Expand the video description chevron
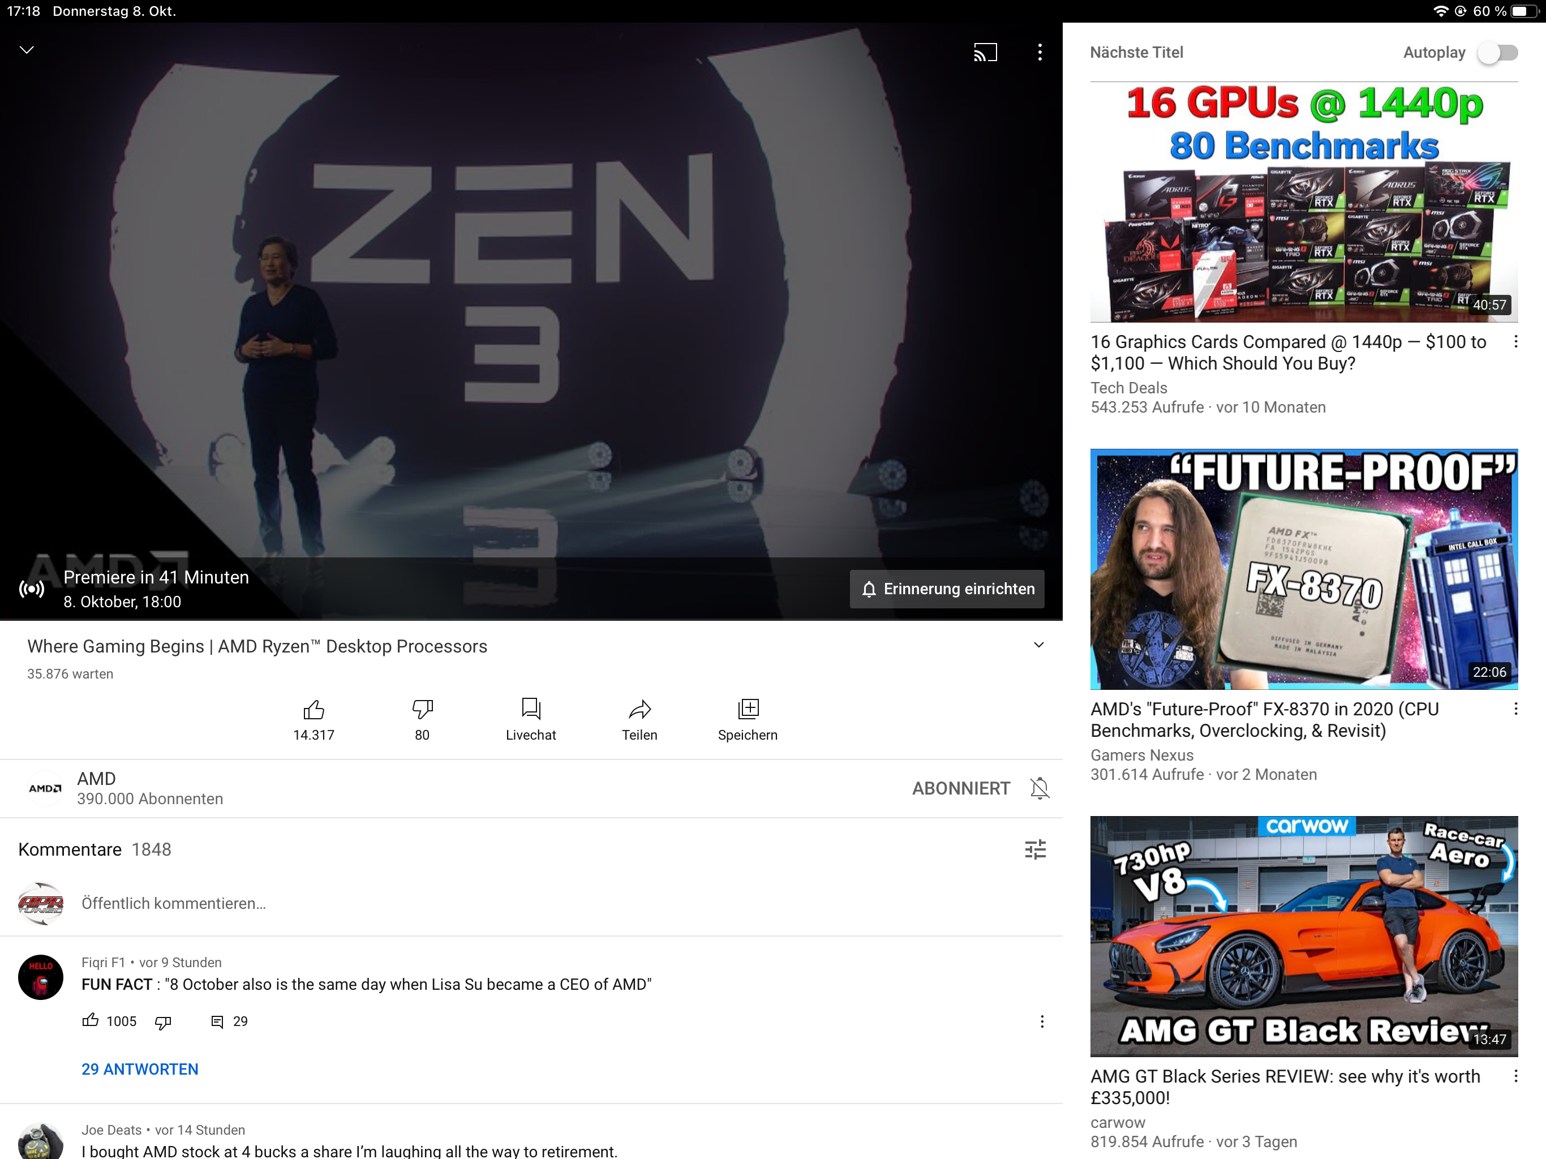Screen dimensions: 1546x1159 [1038, 645]
